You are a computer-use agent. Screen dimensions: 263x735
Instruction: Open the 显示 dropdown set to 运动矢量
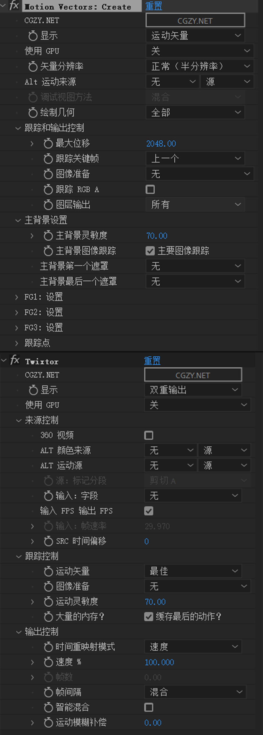[195, 36]
